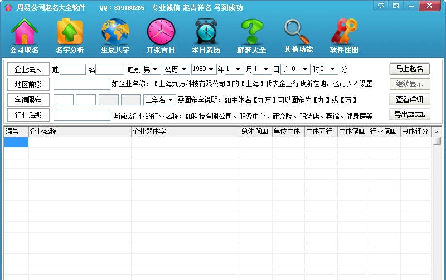Open the 性别 gender dropdown

(151, 69)
